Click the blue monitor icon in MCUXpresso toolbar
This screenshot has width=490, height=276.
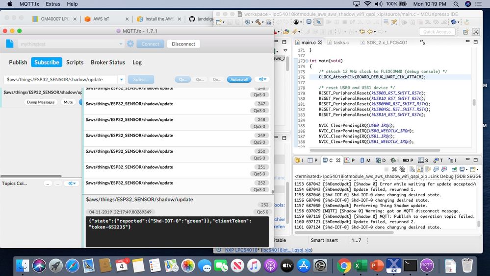click(309, 22)
